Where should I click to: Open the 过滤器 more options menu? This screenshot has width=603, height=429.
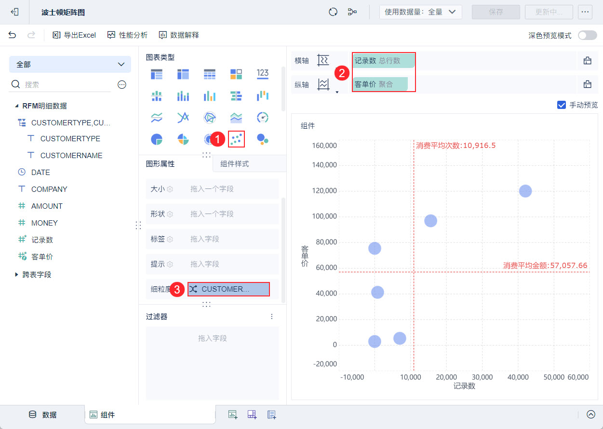pos(272,317)
